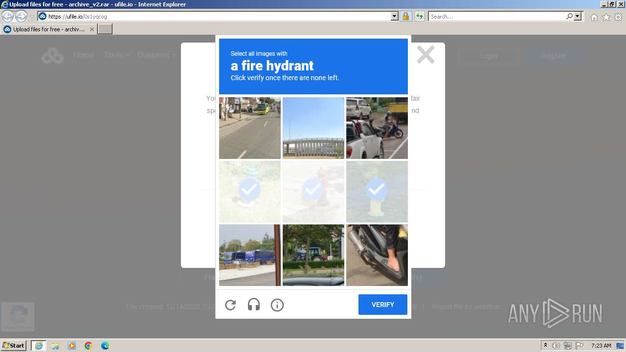Deselect the green-topped fire hydrant tile
This screenshot has height=352, width=626.
pyautogui.click(x=250, y=192)
